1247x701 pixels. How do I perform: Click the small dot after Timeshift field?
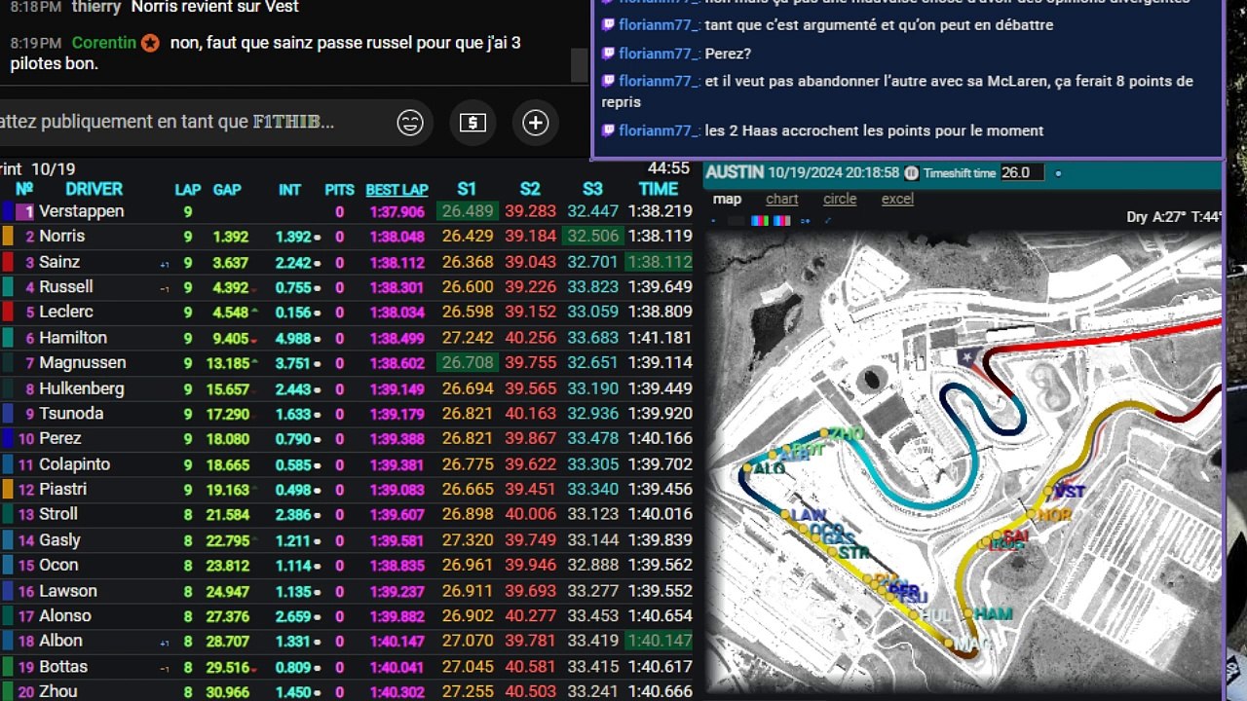[1059, 174]
